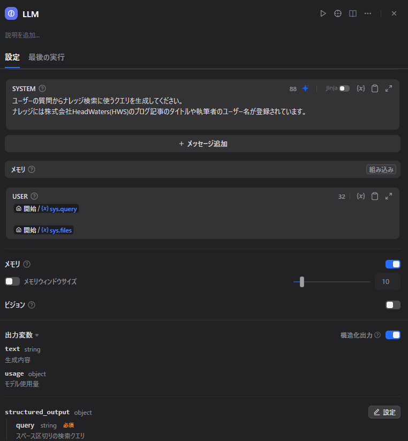Viewport: 408px width, 441px height.
Task: Toggle the メモリ switch off
Action: [x=393, y=264]
